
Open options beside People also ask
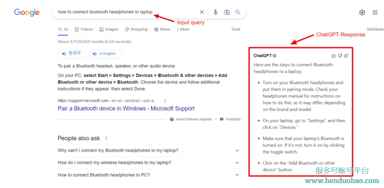coord(106,138)
